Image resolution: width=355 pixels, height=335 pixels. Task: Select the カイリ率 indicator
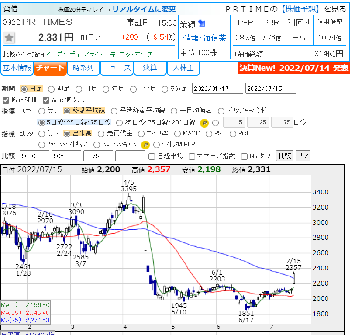click(x=141, y=134)
